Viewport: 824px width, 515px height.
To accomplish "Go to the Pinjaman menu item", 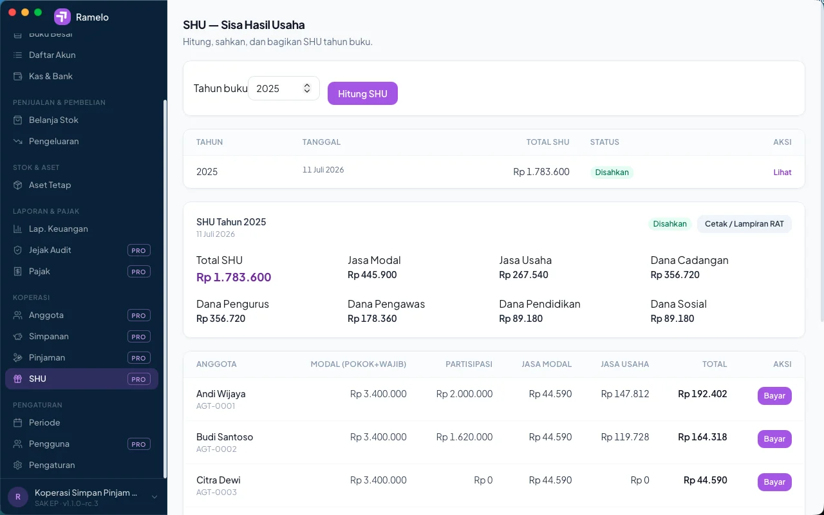I will point(82,357).
